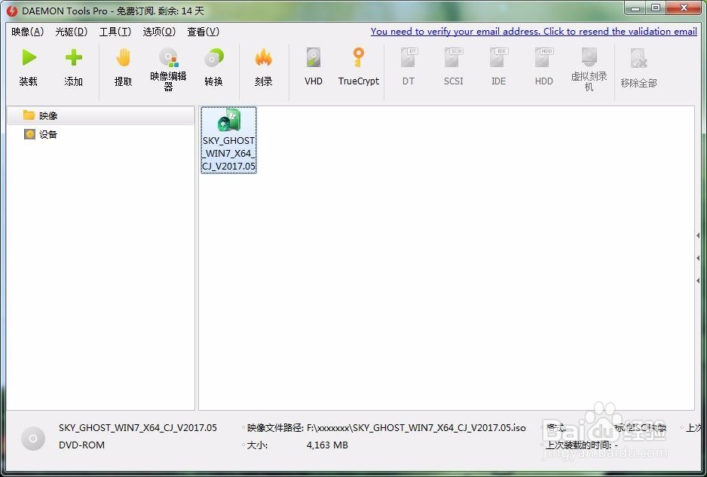Screen dimensions: 707x477
Task: Open the VHD tool icon
Action: [x=314, y=58]
